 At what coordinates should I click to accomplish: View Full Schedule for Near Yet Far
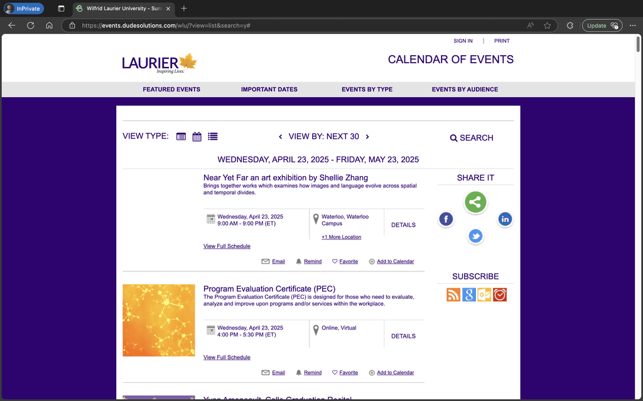pos(227,246)
